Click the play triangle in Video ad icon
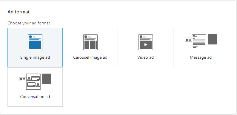The width and height of the screenshot is (237, 115). (x=146, y=45)
